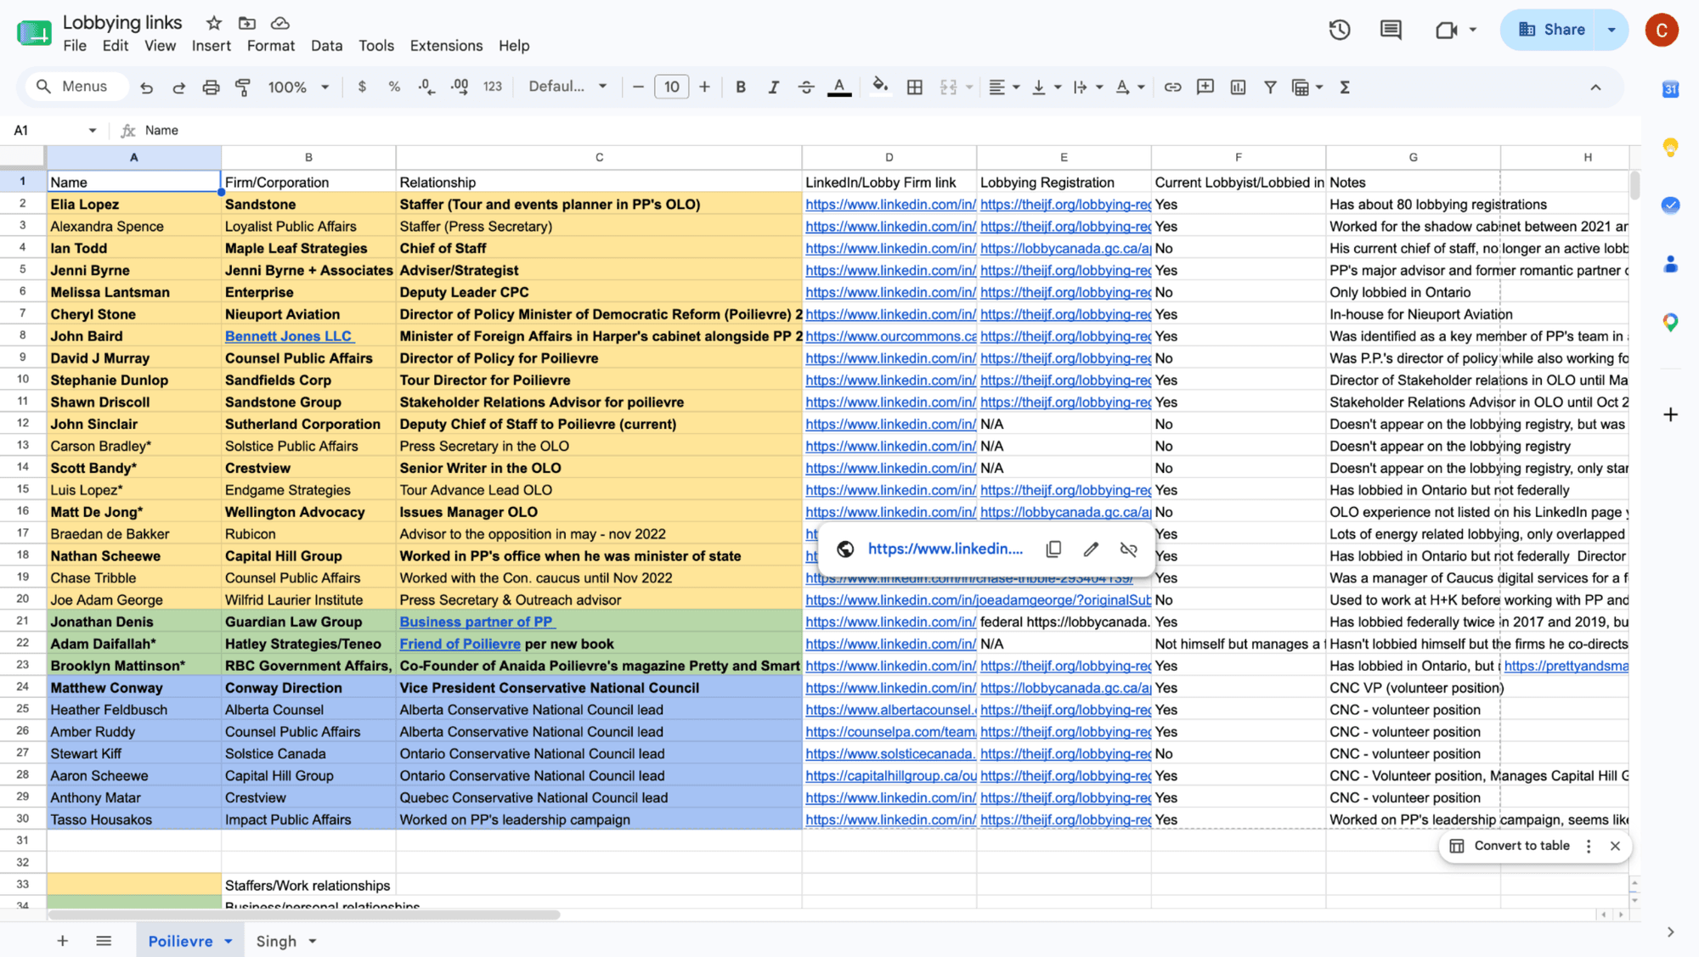The image size is (1699, 957).
Task: Toggle strikethrough formatting
Action: [x=805, y=87]
